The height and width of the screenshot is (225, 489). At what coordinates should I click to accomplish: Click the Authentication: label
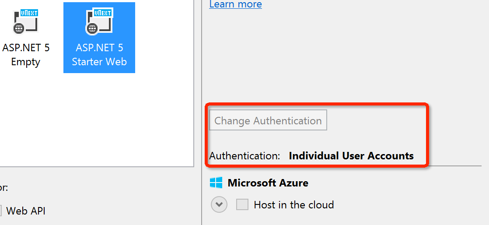pyautogui.click(x=244, y=155)
